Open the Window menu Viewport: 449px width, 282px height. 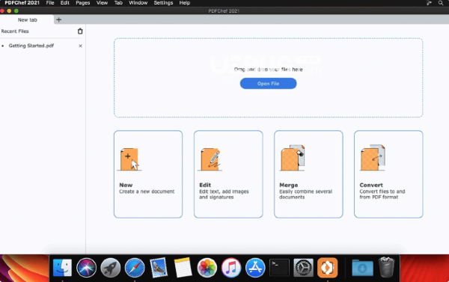pos(138,3)
